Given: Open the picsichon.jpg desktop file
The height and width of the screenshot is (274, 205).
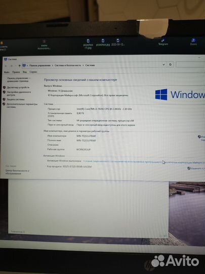Looking at the screenshot, I should (x=103, y=43).
